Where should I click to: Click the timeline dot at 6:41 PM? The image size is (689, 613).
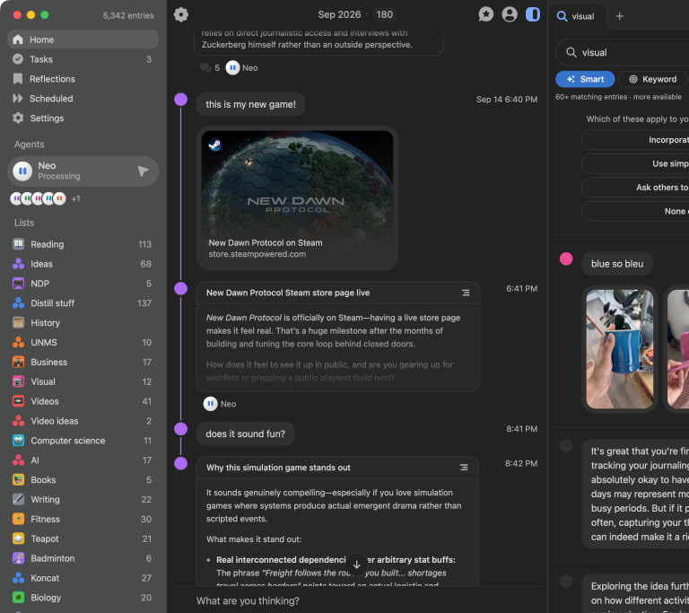[180, 289]
